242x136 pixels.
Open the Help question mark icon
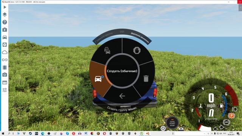[x=5, y=22]
